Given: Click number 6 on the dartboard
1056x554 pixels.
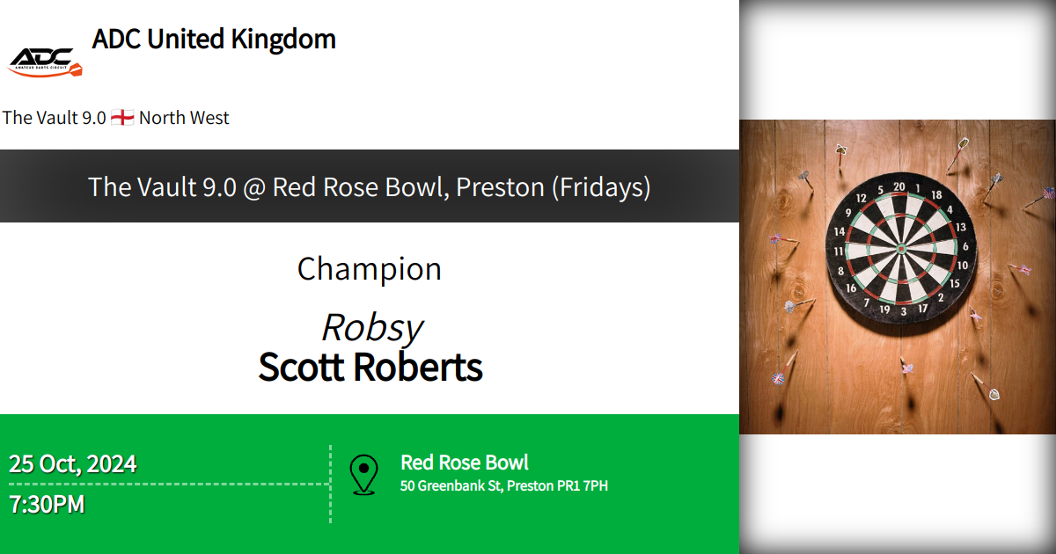Looking at the screenshot, I should click(x=964, y=248).
